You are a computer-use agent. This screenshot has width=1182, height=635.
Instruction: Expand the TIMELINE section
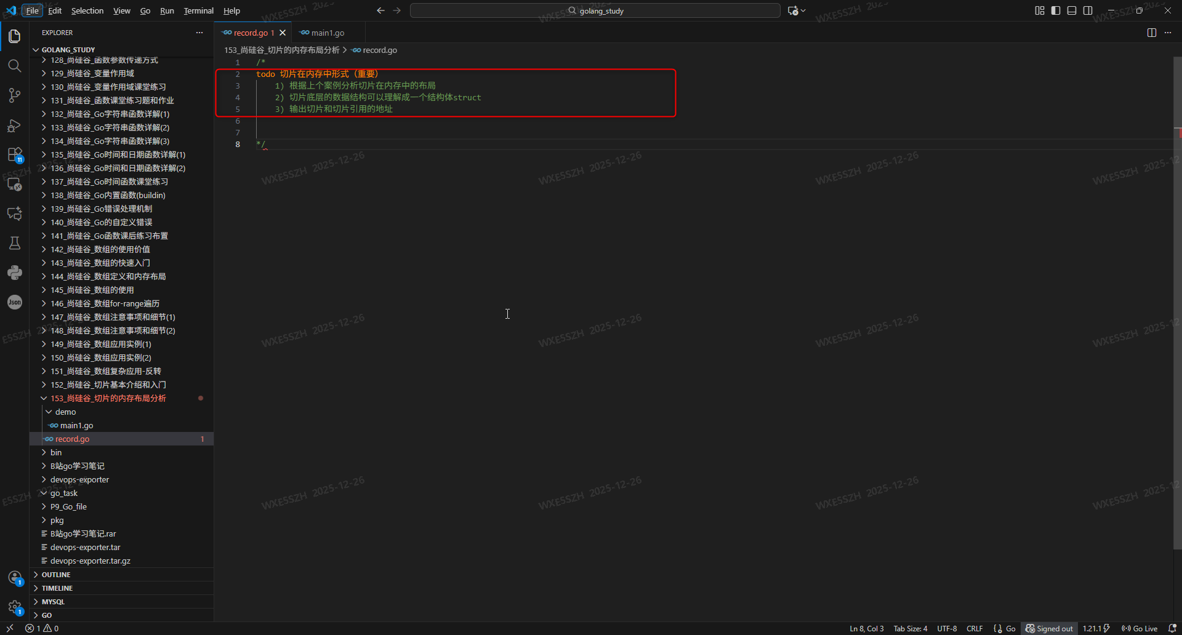pos(121,588)
